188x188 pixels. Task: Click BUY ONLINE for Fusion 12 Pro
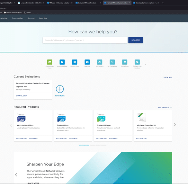click(x=61, y=139)
